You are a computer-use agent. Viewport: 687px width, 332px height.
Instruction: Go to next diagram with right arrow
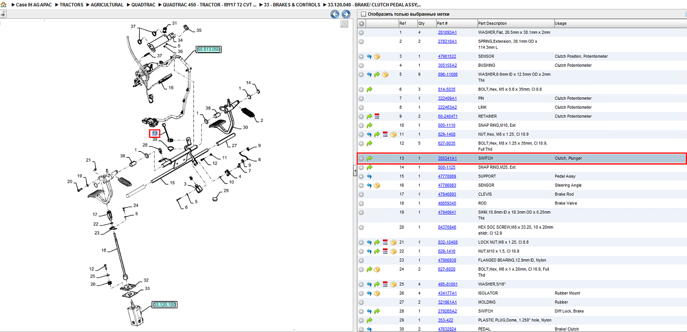click(x=346, y=14)
